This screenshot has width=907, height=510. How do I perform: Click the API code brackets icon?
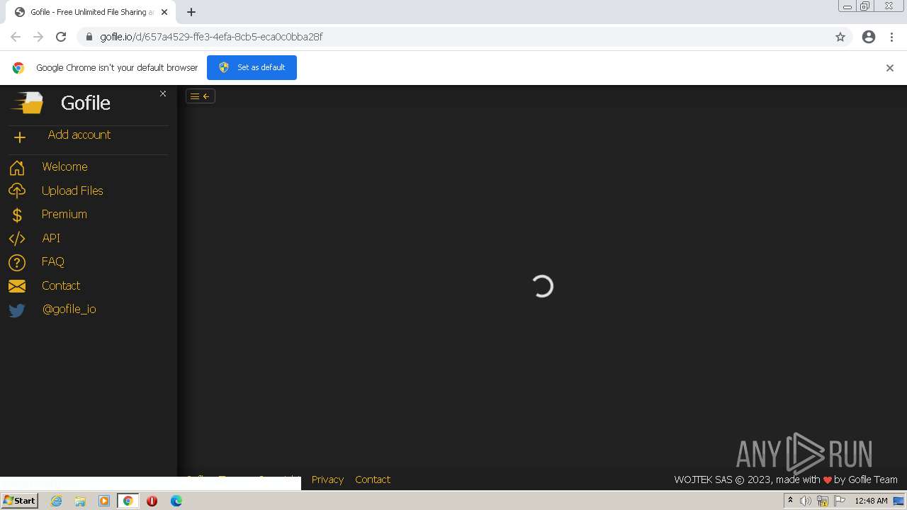(17, 239)
